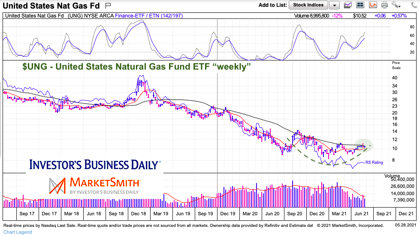Click the (UNG) NYSE ARCA ticker text

[x=91, y=16]
